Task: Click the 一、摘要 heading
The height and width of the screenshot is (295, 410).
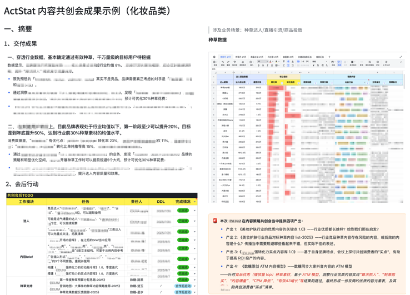Action: click(x=18, y=29)
